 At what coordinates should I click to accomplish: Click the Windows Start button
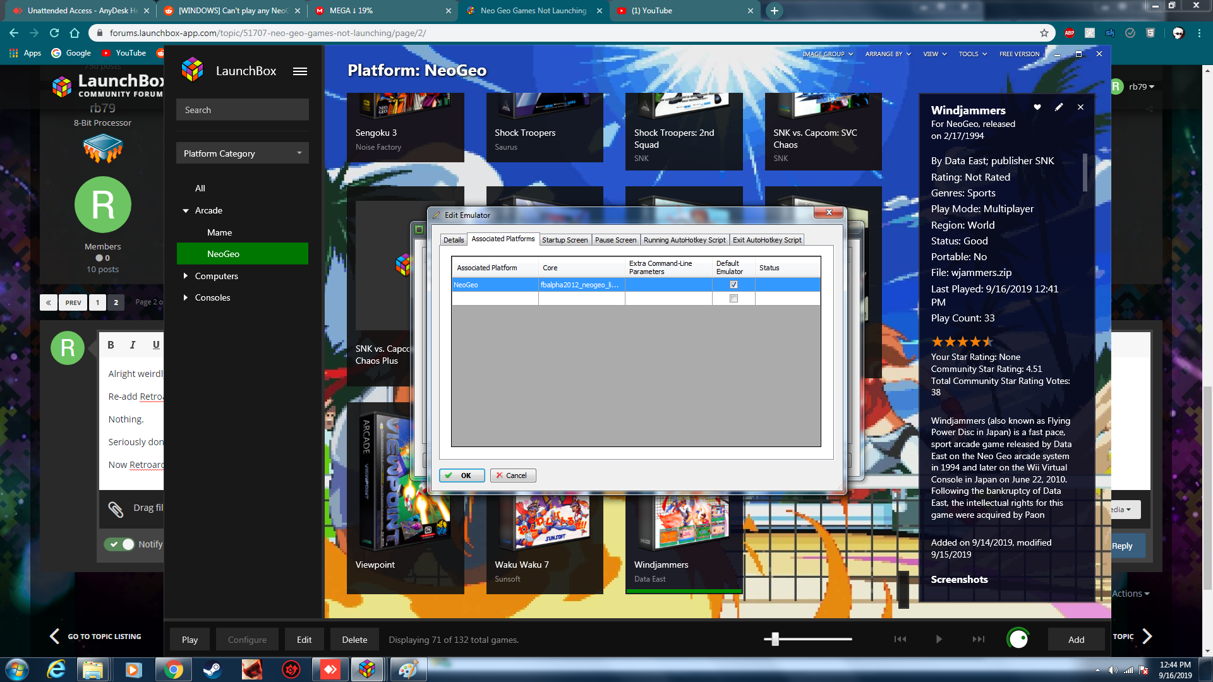pyautogui.click(x=17, y=669)
